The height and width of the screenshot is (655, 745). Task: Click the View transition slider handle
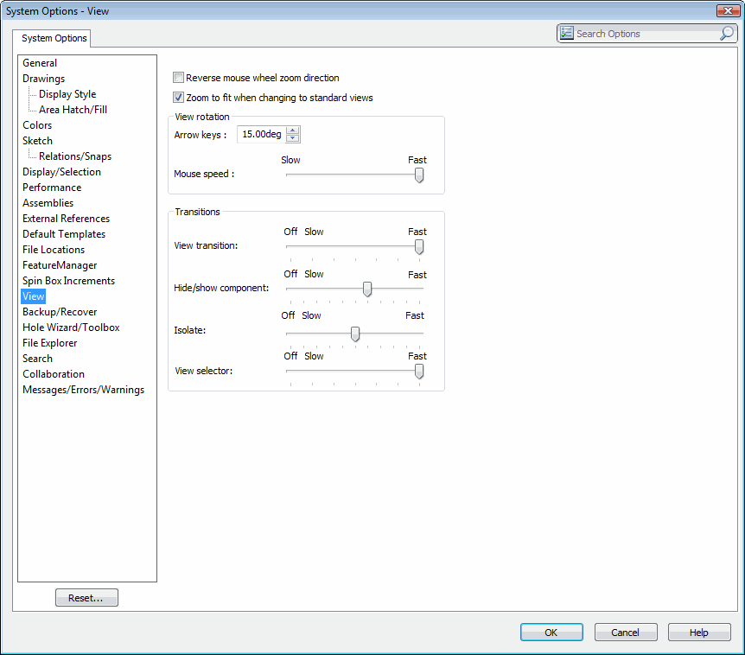(x=419, y=246)
